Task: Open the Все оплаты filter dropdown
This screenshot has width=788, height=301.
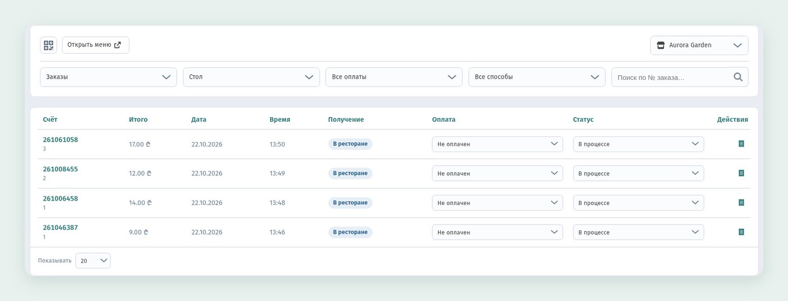Action: 394,77
